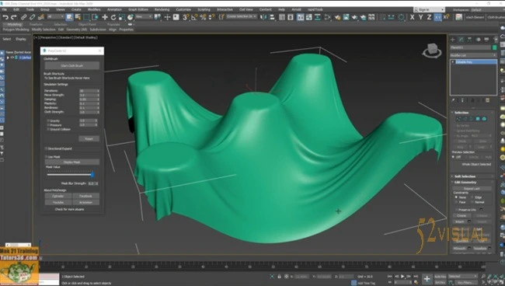505x286 pixels.
Task: Open the Graph Editors menu
Action: [138, 9]
